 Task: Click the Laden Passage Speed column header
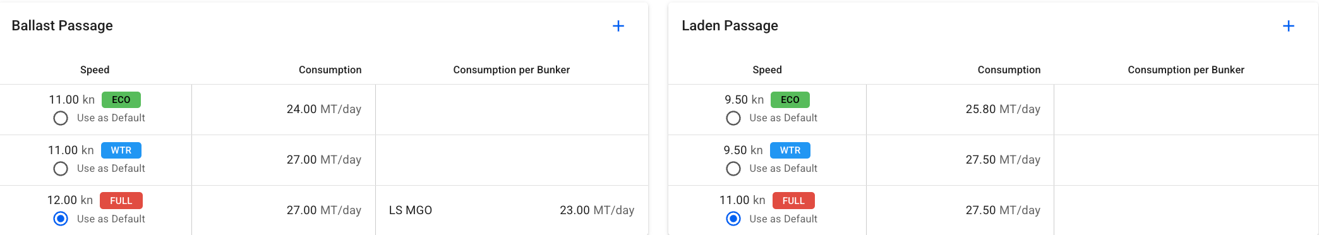767,69
